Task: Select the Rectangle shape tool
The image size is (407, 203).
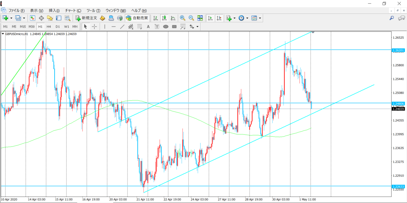Action: (174, 26)
